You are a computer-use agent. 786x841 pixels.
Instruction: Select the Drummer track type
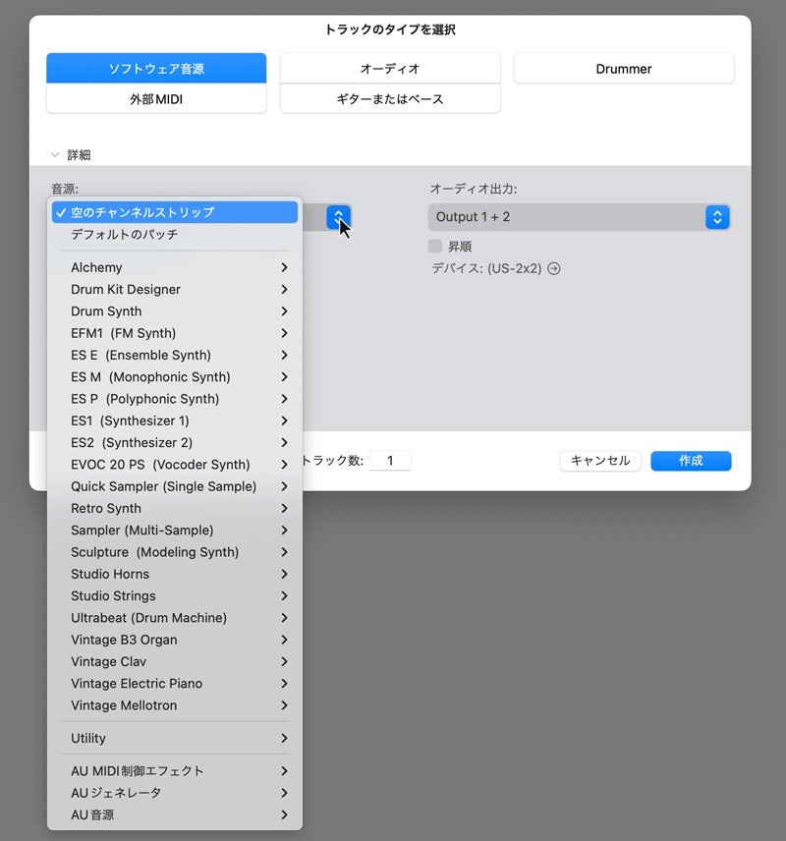tap(624, 69)
